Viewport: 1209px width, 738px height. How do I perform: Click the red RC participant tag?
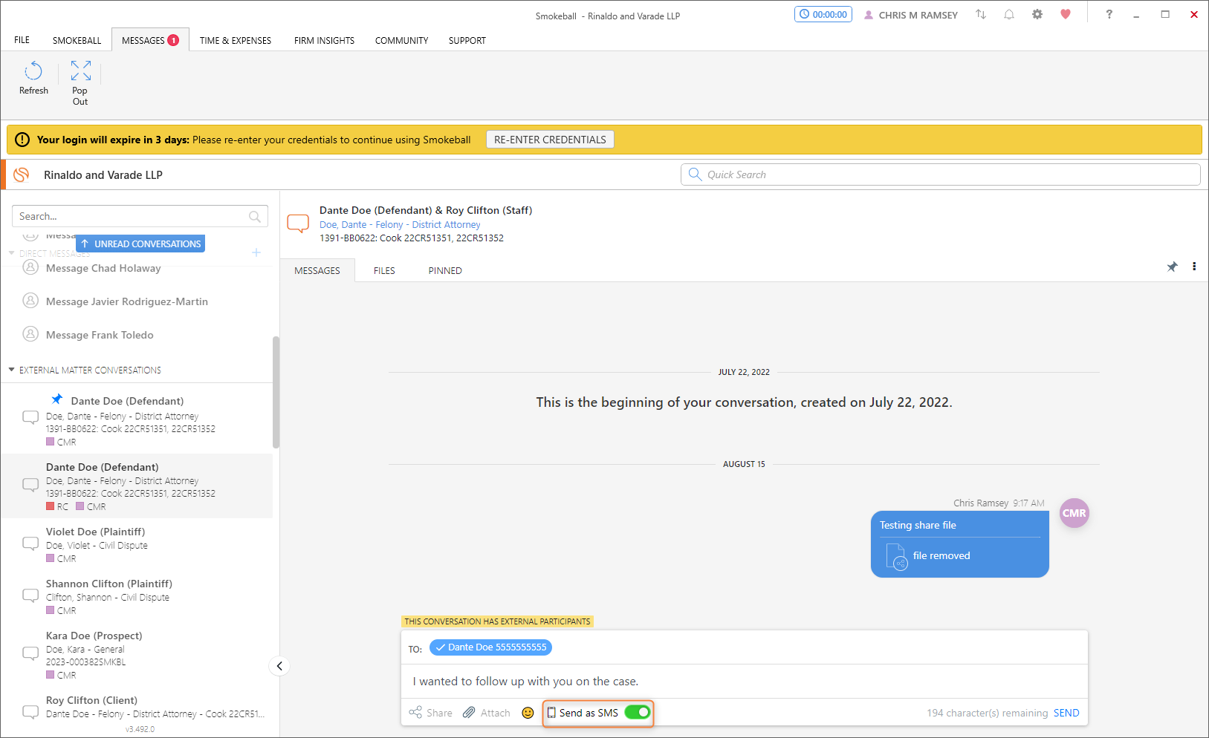click(x=57, y=506)
